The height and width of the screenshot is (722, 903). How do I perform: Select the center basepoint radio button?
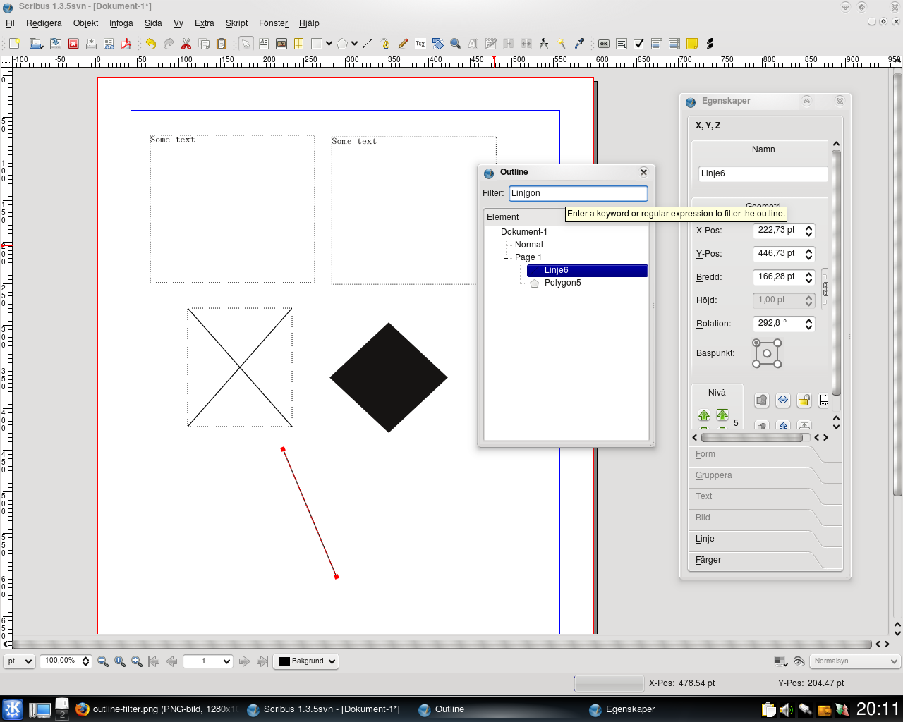(767, 353)
